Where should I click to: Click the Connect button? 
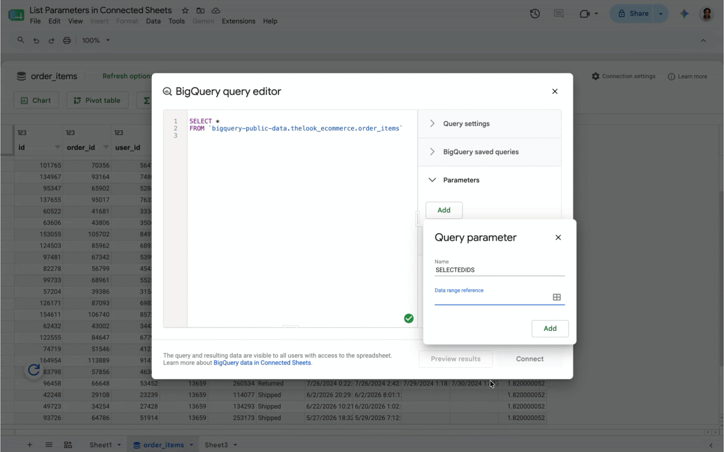coord(530,359)
